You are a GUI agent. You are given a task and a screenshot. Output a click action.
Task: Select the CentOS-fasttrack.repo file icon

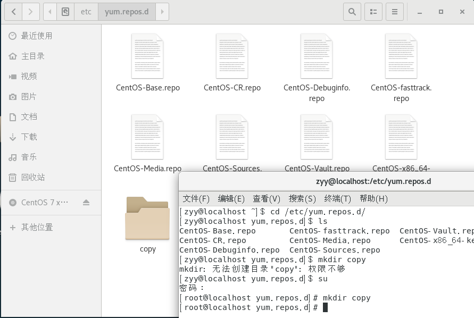401,56
